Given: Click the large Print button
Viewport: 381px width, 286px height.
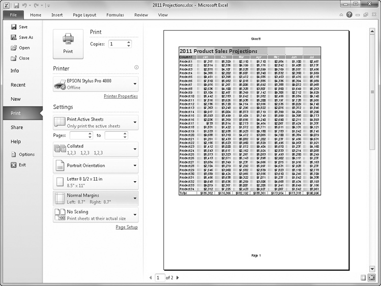Looking at the screenshot, I should pos(68,44).
